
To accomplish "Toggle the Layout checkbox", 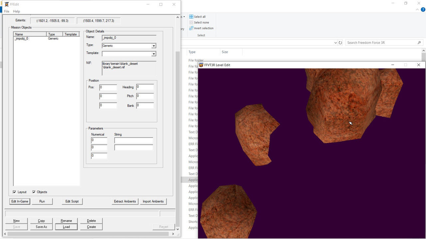I will coord(14,192).
